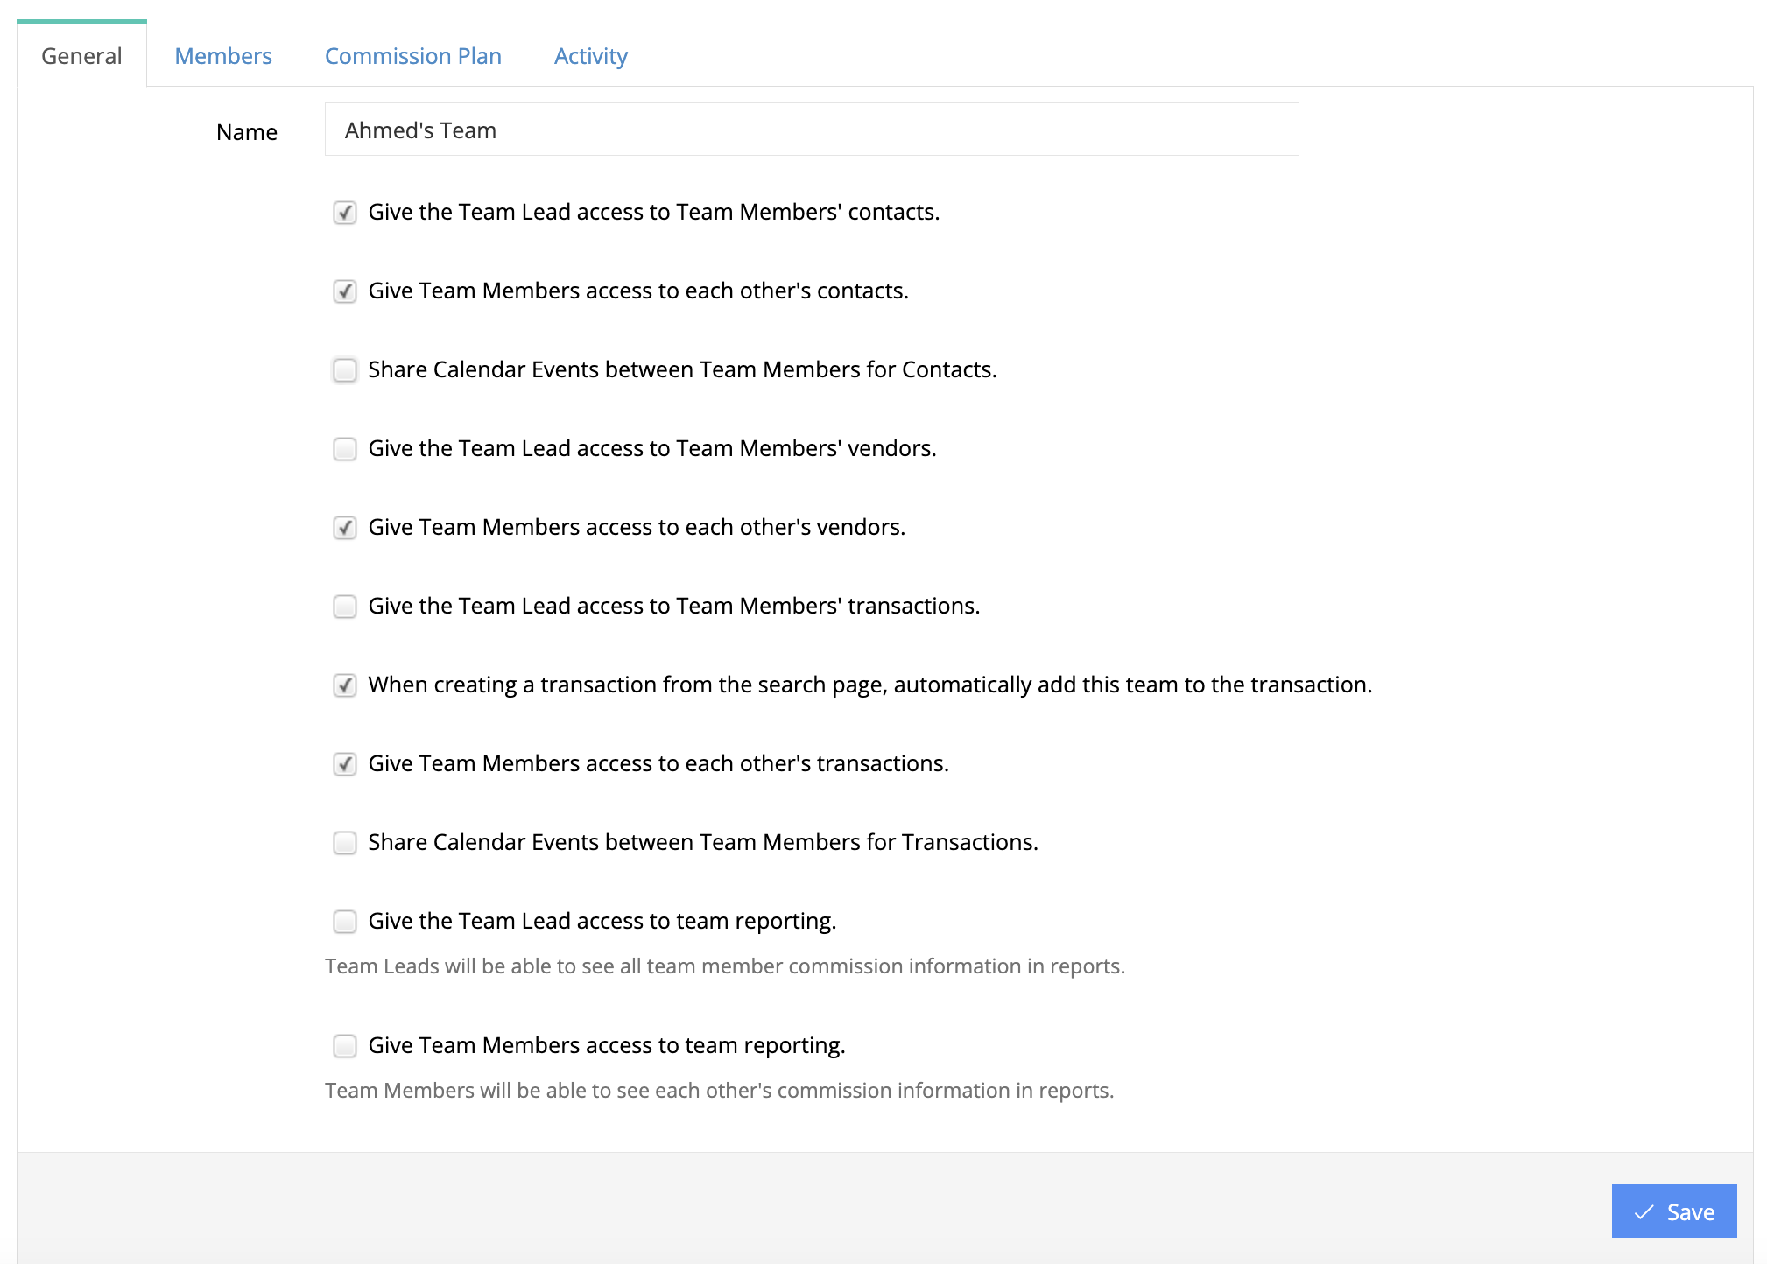This screenshot has width=1767, height=1264.
Task: Enable Team Lead access to Members' transactions
Action: (345, 607)
